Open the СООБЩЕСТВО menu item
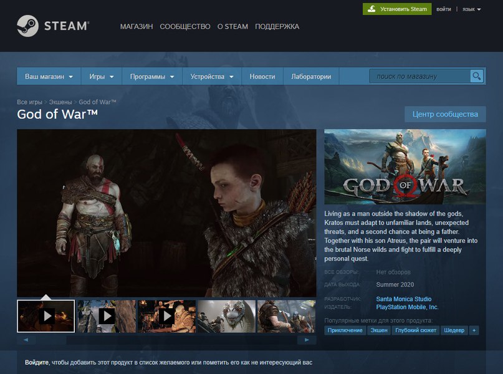Image resolution: width=503 pixels, height=374 pixels. 185,27
